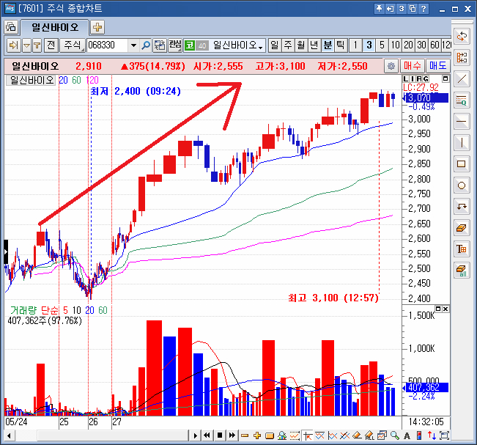Choose the rectangle drawing tool

coord(462,163)
